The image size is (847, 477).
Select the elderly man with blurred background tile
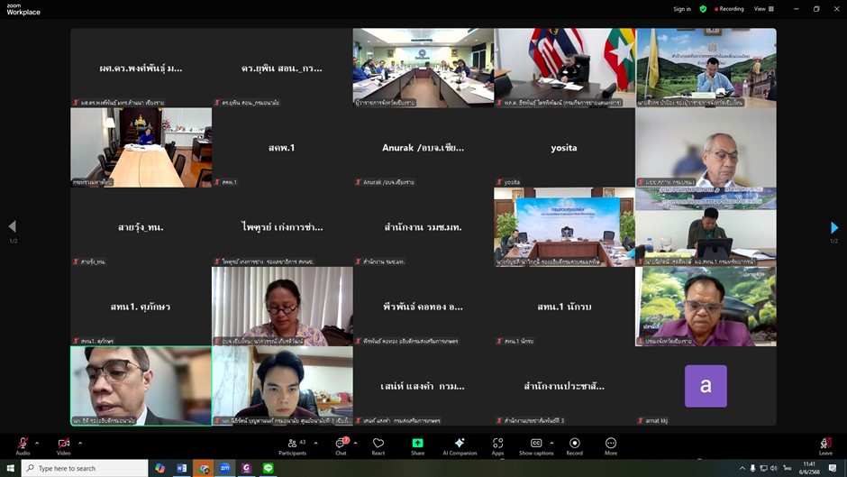pos(706,148)
